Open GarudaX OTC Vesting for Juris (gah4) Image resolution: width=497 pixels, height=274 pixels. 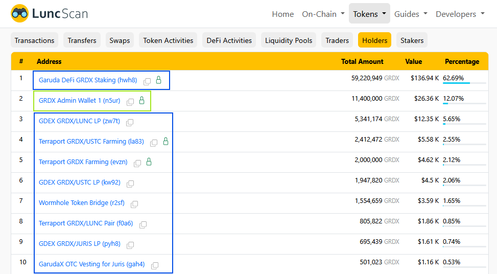pyautogui.click(x=91, y=264)
